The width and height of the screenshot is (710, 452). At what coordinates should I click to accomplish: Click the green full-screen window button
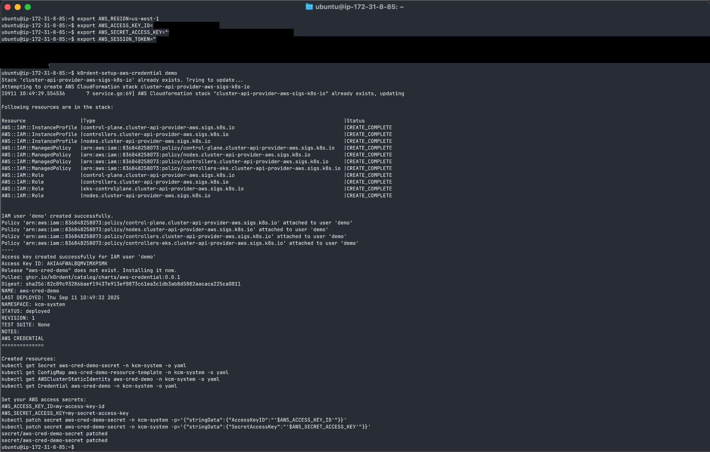[28, 7]
